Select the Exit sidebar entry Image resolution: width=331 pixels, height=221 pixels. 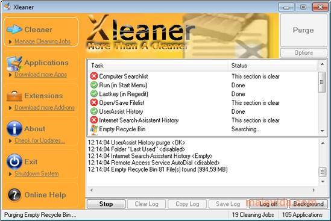[x=41, y=164]
